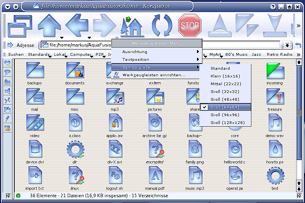
Task: Open the Suchen bookmark
Action: 16,55
